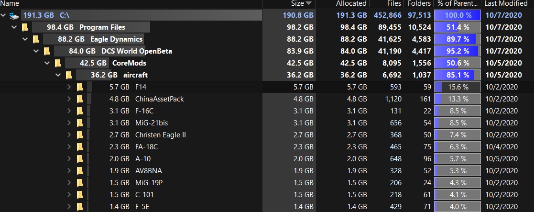
Task: Click the MiG-21bis folder icon
Action: [x=80, y=123]
